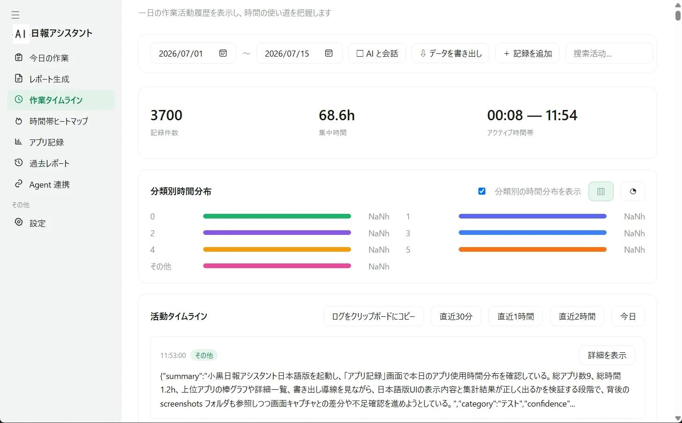The image size is (682, 423).
Task: Click the 過去レポート history icon
Action: click(19, 163)
